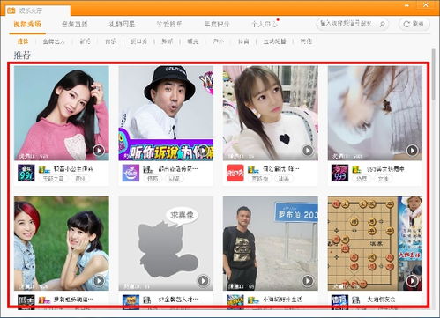
Task: Select the 音乐 category filter
Action: tap(110, 41)
